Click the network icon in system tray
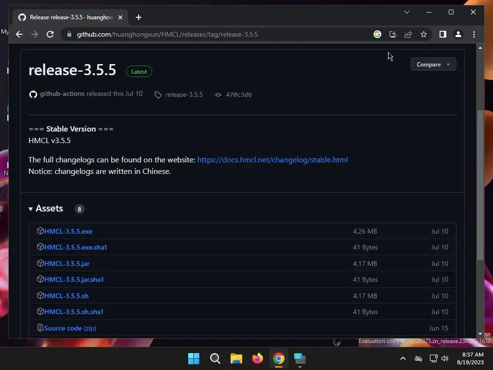 (x=434, y=358)
